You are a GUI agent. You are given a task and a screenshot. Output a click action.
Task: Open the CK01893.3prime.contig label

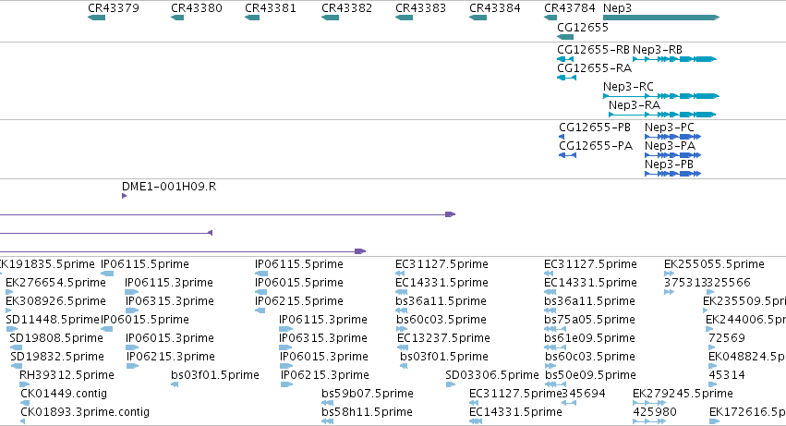tap(85, 412)
